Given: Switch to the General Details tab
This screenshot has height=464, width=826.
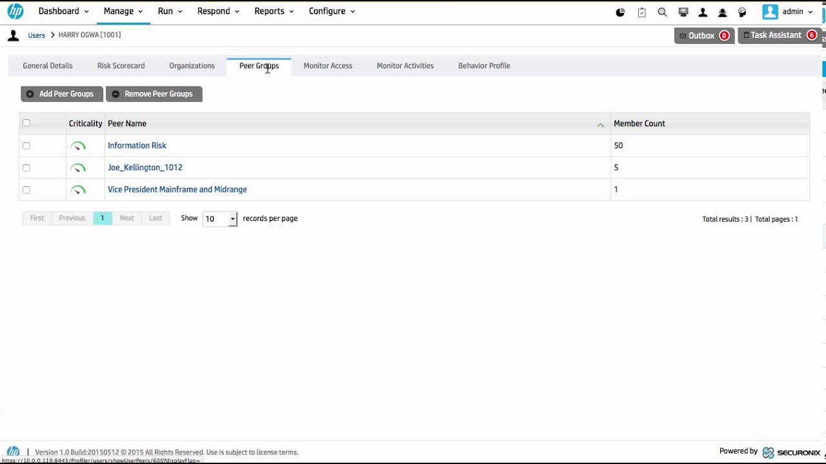Looking at the screenshot, I should click(x=48, y=66).
